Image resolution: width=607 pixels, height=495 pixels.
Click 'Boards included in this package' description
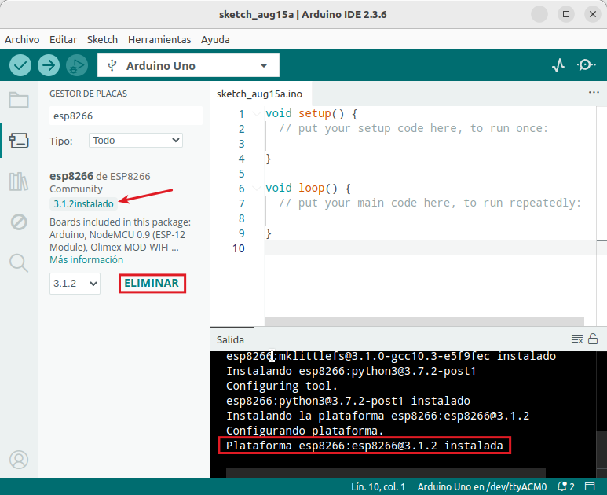[x=120, y=235]
